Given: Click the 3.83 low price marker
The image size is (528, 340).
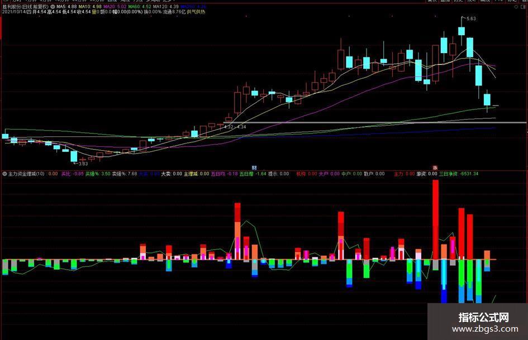Looking at the screenshot, I should click(x=83, y=164).
